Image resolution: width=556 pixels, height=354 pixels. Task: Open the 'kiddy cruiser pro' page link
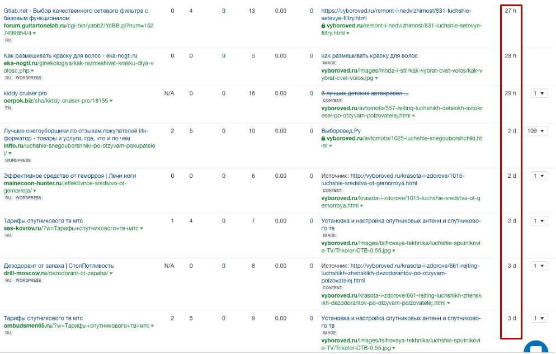[x=25, y=93]
